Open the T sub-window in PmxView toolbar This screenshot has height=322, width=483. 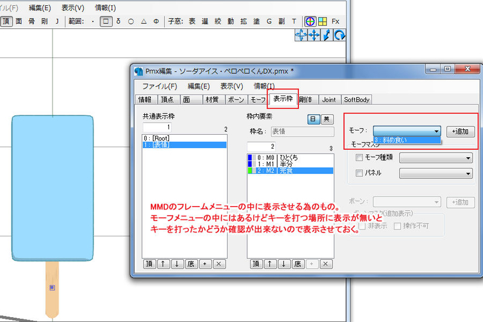click(x=294, y=21)
